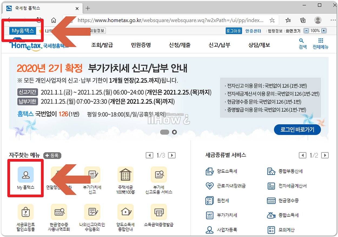Close the 국세청 홈택스 tab
Screen dimensions: 338x237
(77, 8)
